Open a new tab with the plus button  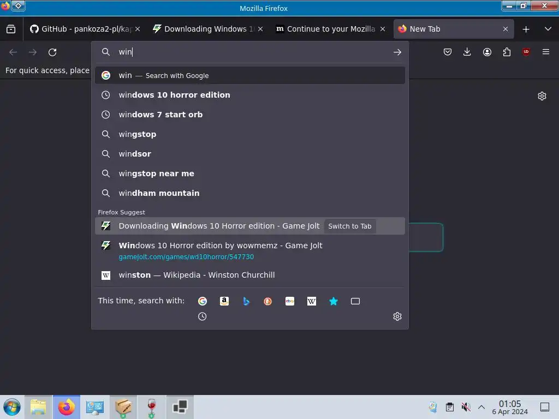point(526,29)
